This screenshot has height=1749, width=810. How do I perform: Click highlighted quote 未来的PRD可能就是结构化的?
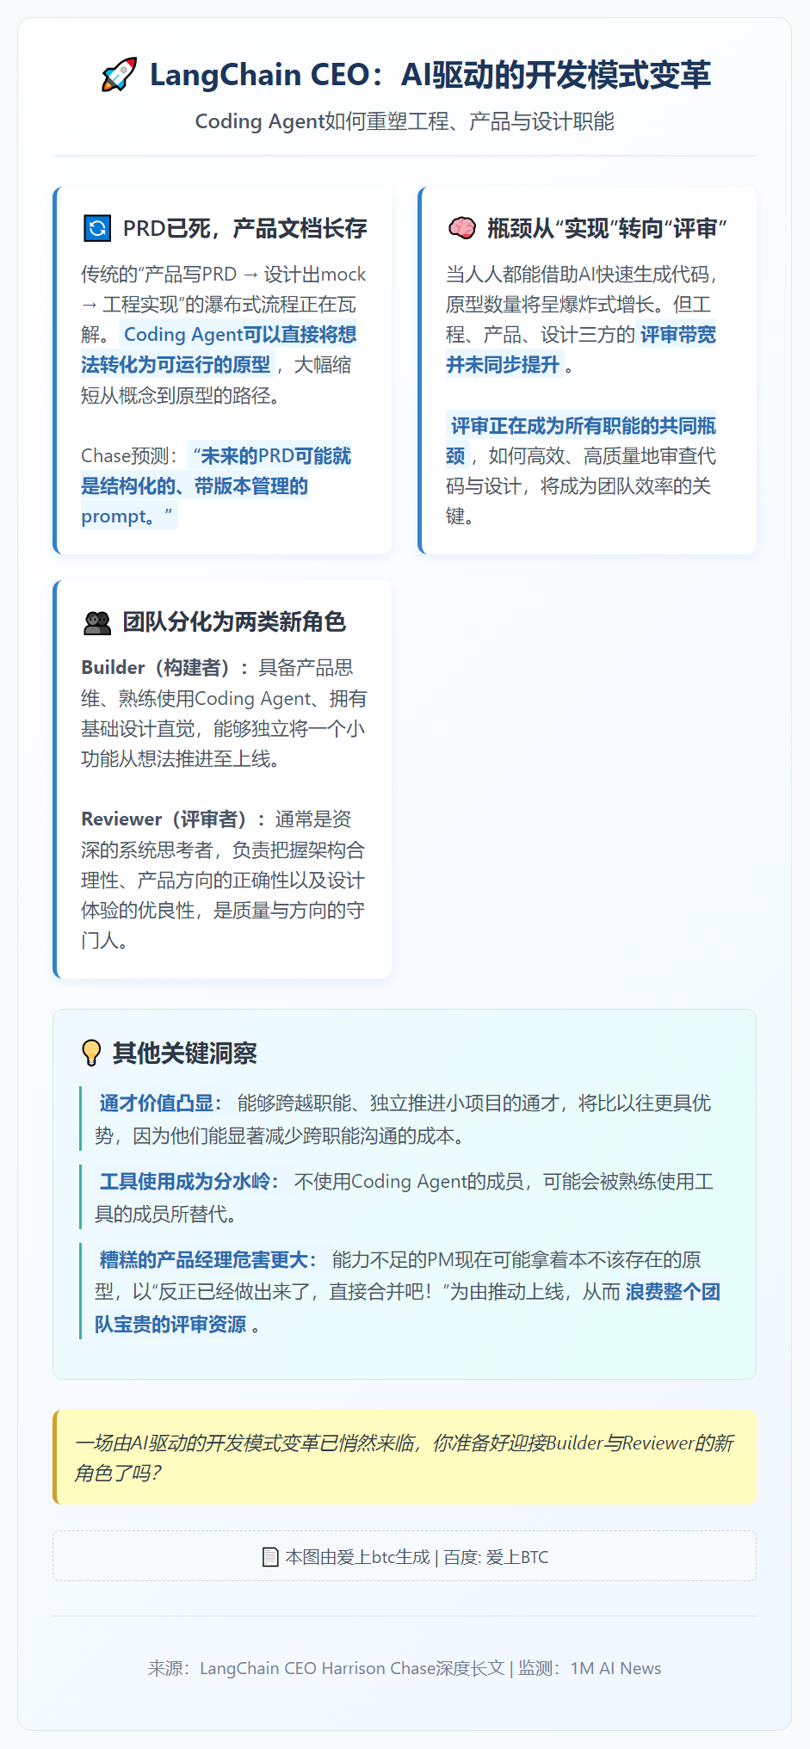coord(216,471)
